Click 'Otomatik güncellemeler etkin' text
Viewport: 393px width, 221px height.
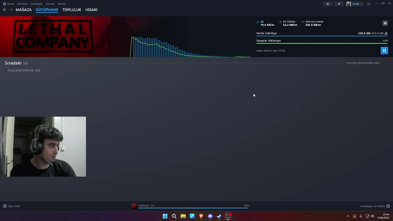tap(363, 63)
